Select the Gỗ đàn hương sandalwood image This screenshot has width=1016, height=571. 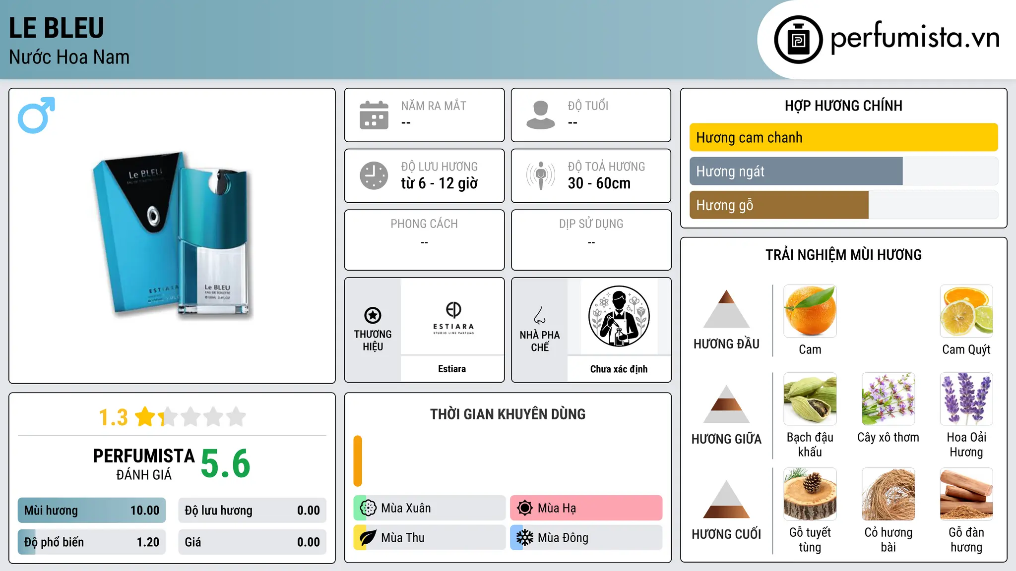(966, 494)
